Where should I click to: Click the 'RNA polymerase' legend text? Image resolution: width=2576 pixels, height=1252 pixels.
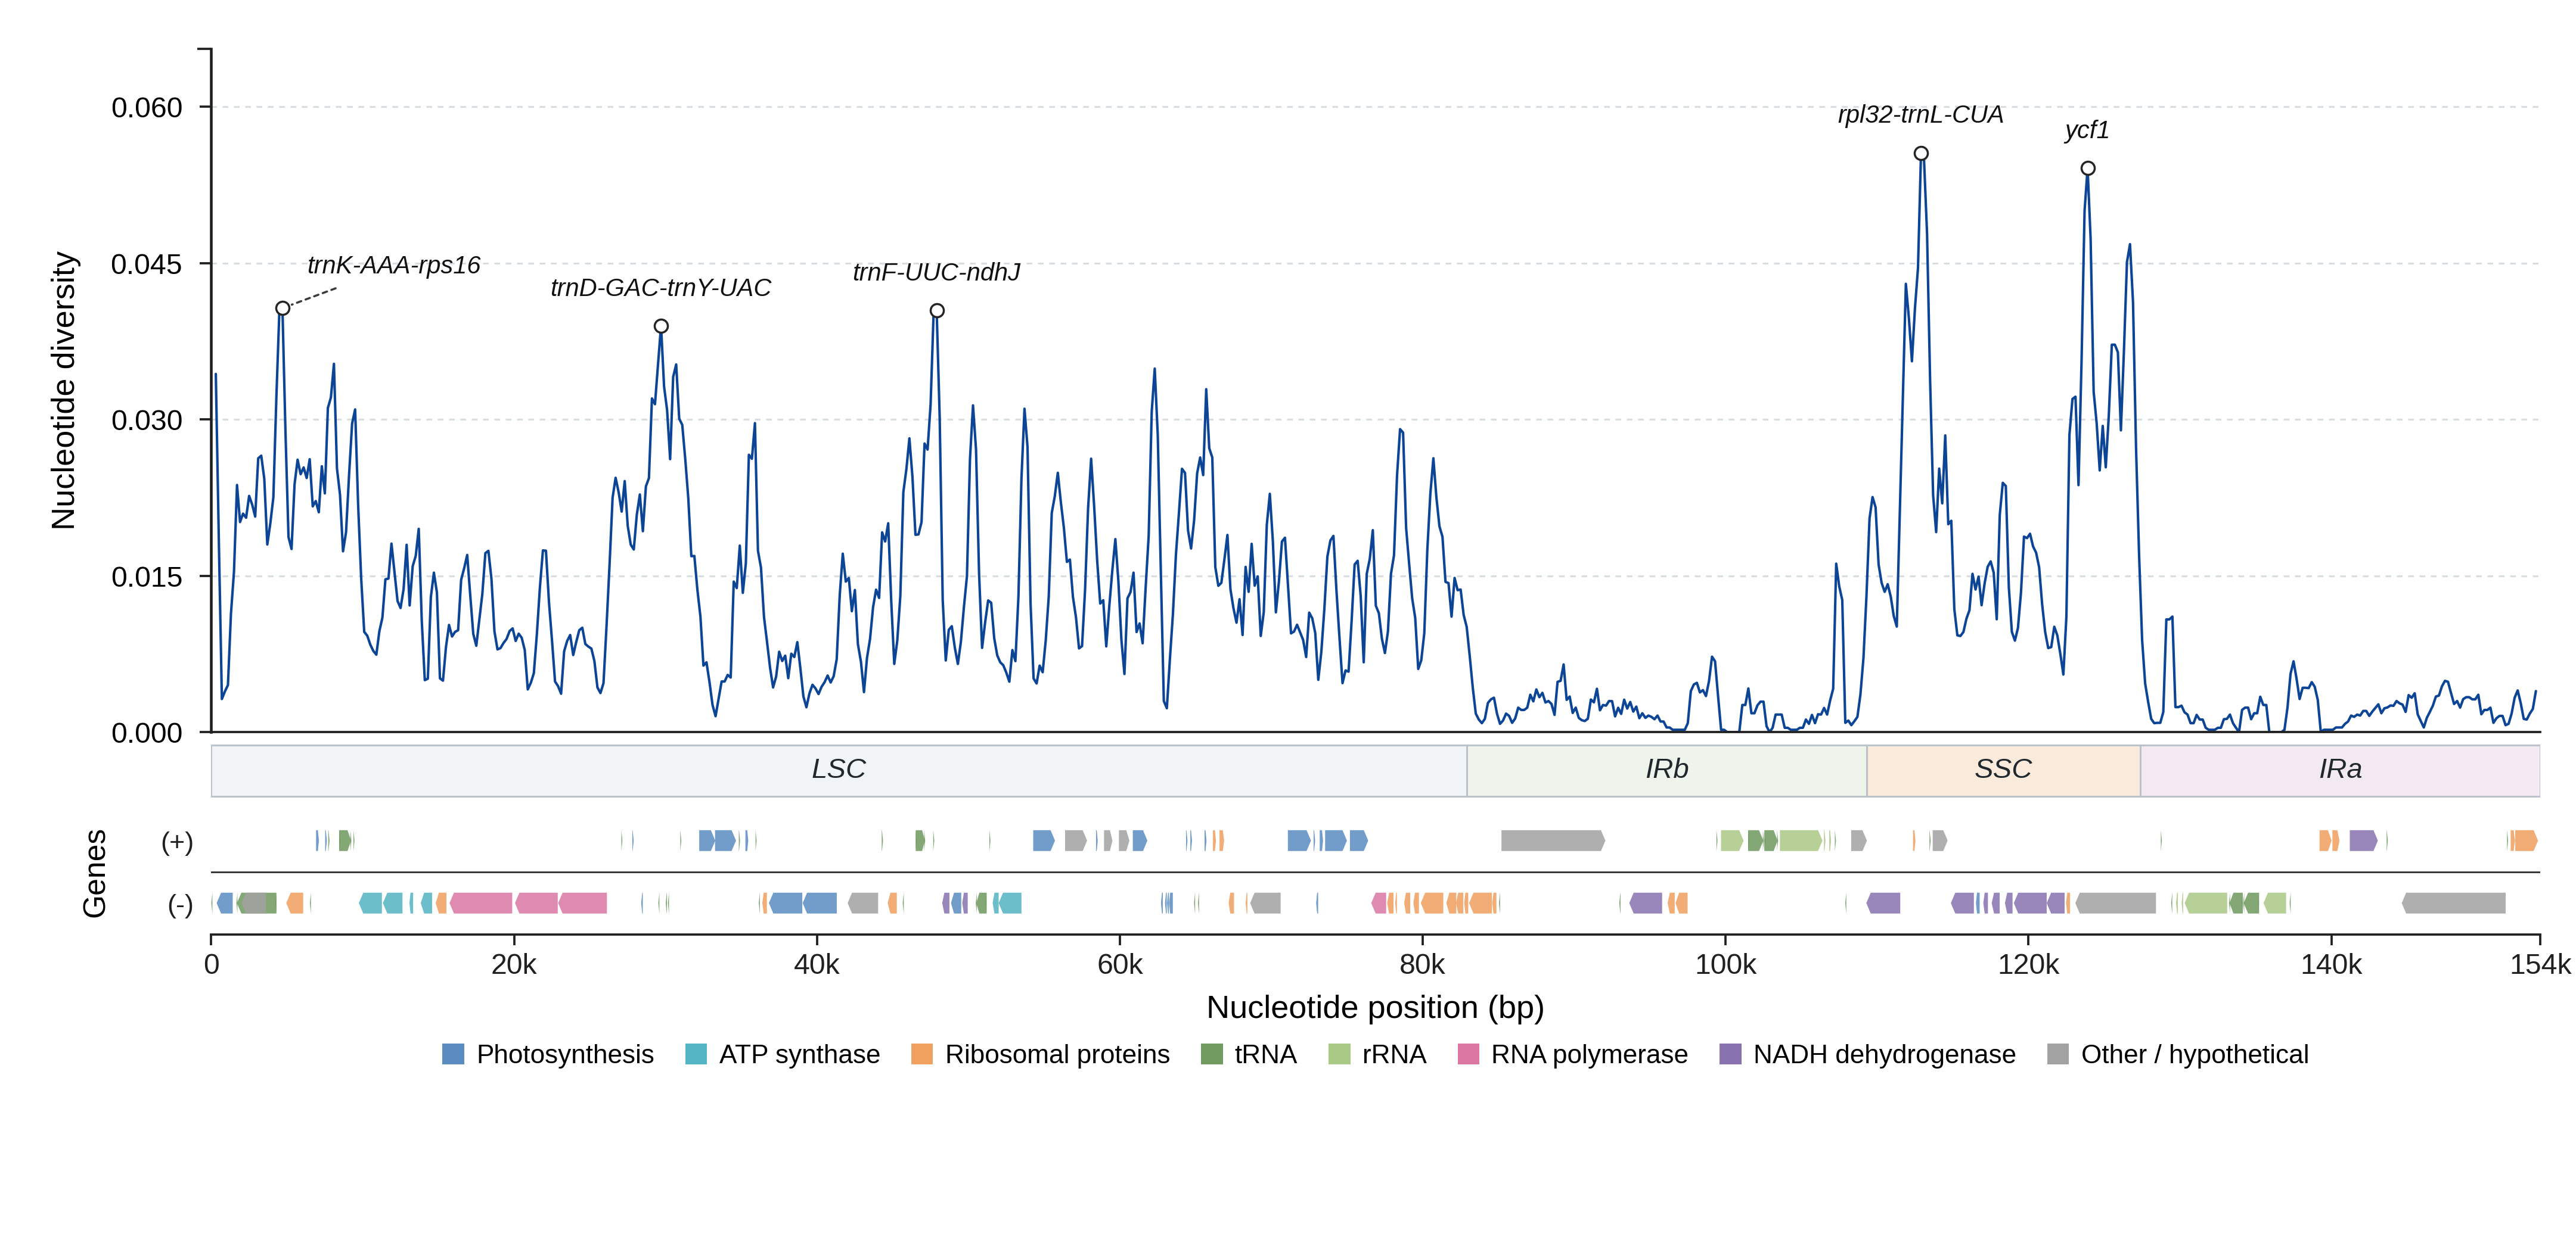coord(1589,1054)
